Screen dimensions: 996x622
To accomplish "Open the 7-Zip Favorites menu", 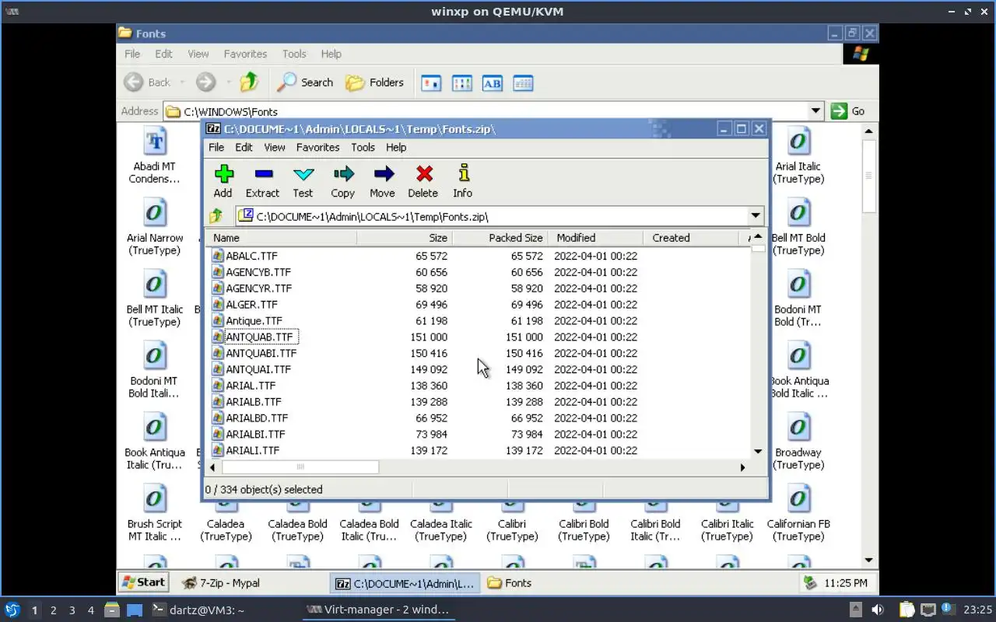I will tap(317, 147).
